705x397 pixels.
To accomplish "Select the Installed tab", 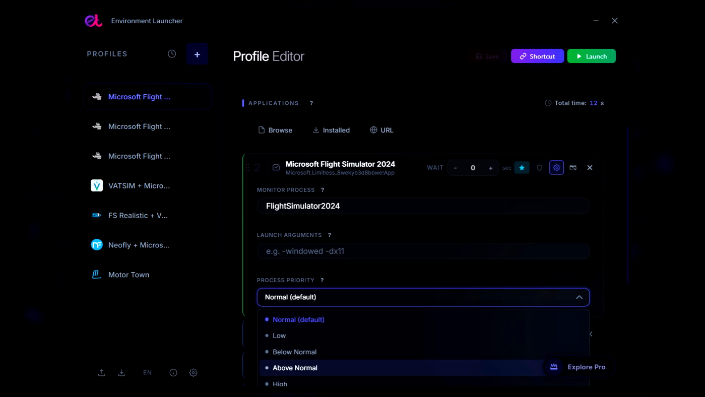I will click(x=331, y=130).
